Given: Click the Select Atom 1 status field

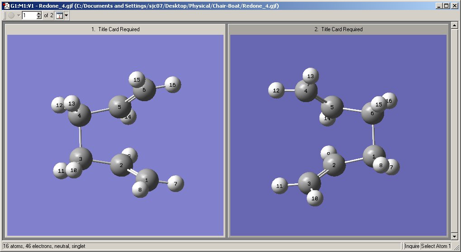Looking at the screenshot, I should [436, 246].
